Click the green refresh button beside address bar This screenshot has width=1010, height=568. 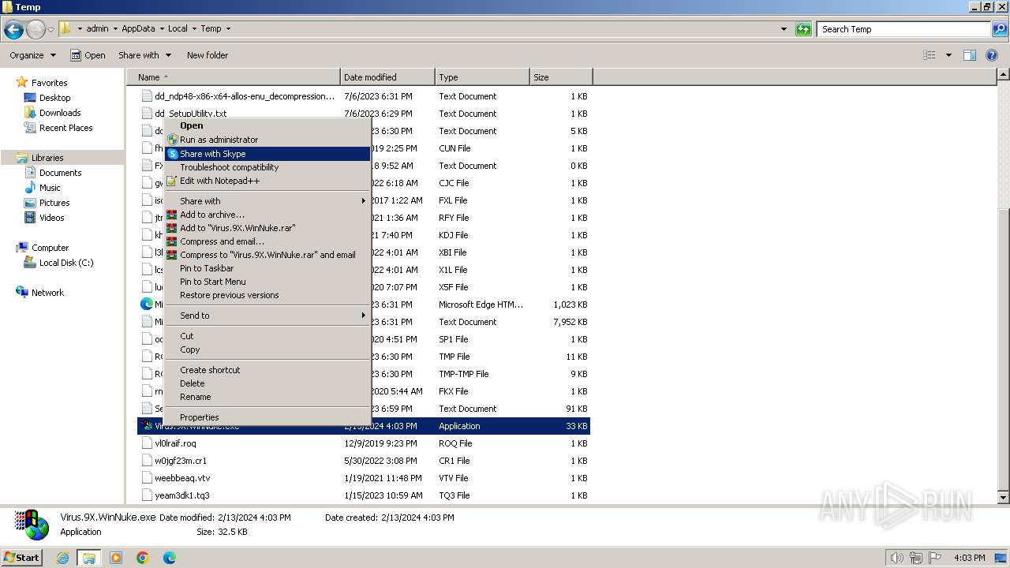(803, 29)
